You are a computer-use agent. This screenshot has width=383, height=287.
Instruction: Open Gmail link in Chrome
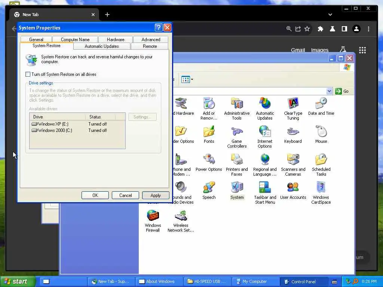[298, 50]
